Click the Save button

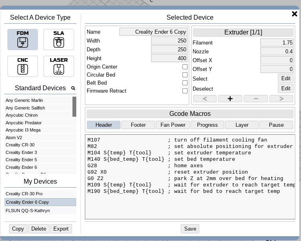coord(190,229)
